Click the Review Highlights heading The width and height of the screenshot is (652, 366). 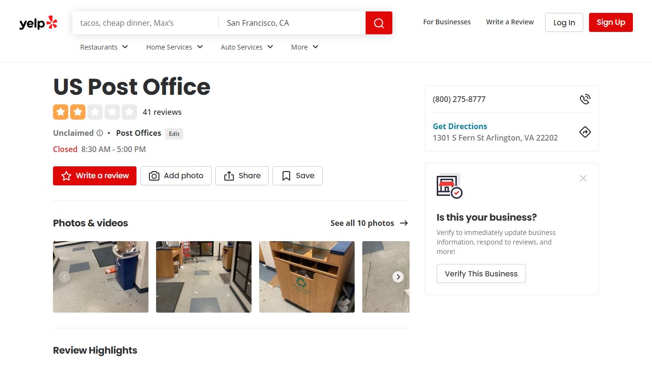[95, 350]
